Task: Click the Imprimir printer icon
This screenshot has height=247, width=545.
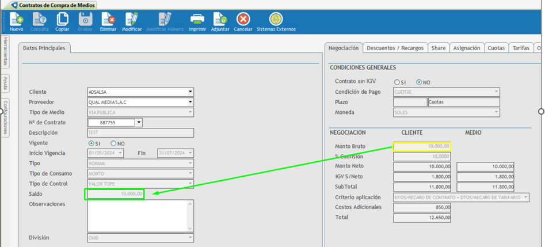Action: 197,19
